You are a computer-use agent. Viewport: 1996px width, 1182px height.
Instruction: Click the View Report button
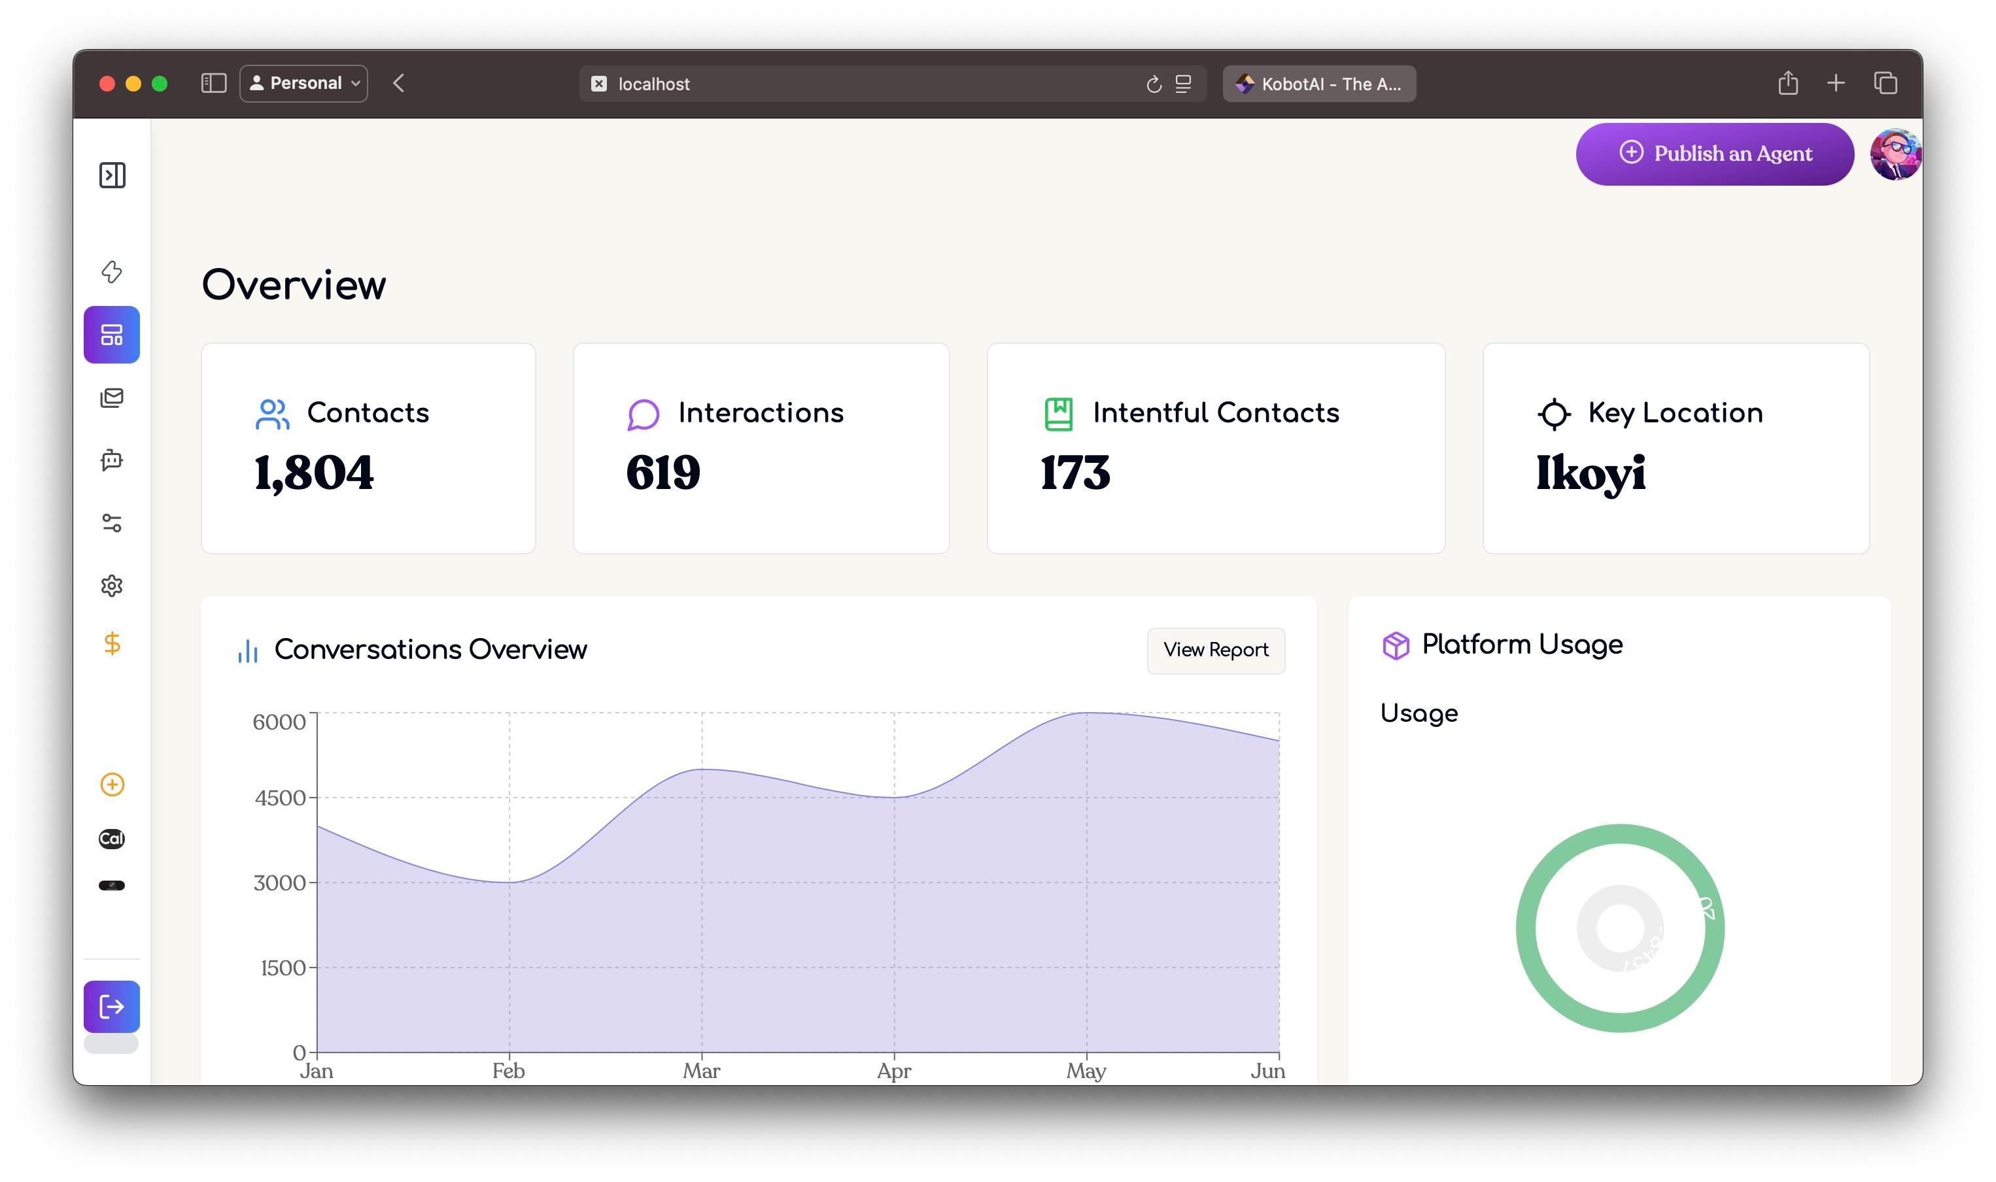pyautogui.click(x=1215, y=650)
